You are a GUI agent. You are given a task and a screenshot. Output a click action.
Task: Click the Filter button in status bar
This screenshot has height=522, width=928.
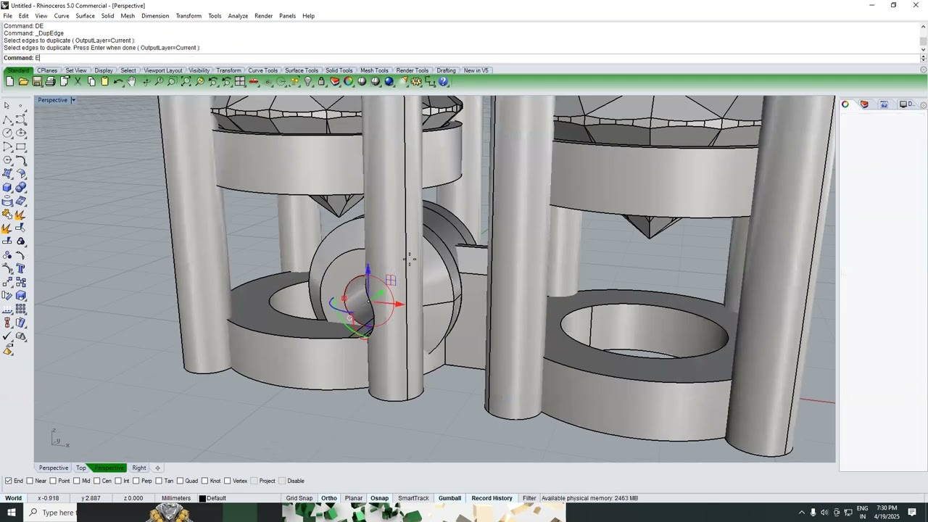tap(529, 498)
